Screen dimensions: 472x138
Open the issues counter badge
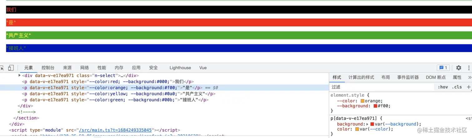coord(443,68)
